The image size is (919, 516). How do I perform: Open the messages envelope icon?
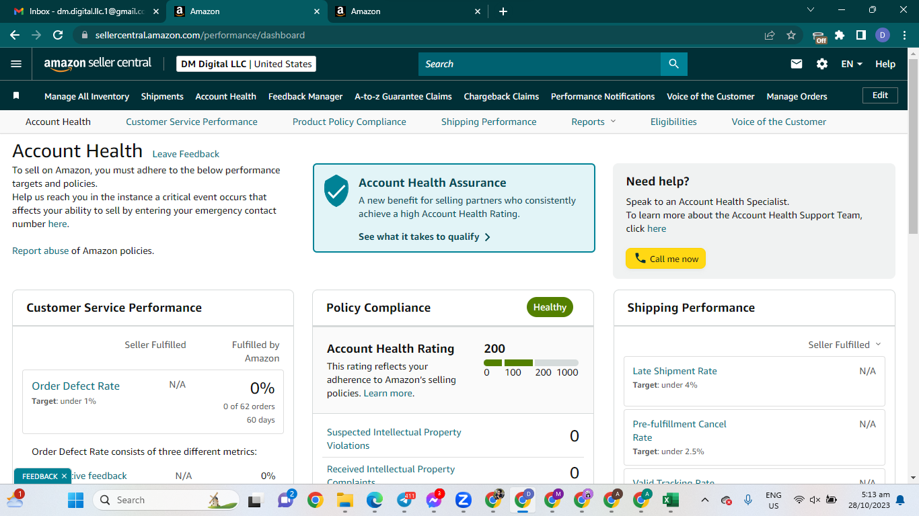797,64
